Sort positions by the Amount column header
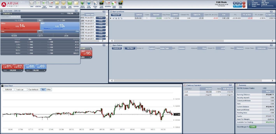Image resolution: width=276 pixels, height=134 pixels. click(x=156, y=15)
